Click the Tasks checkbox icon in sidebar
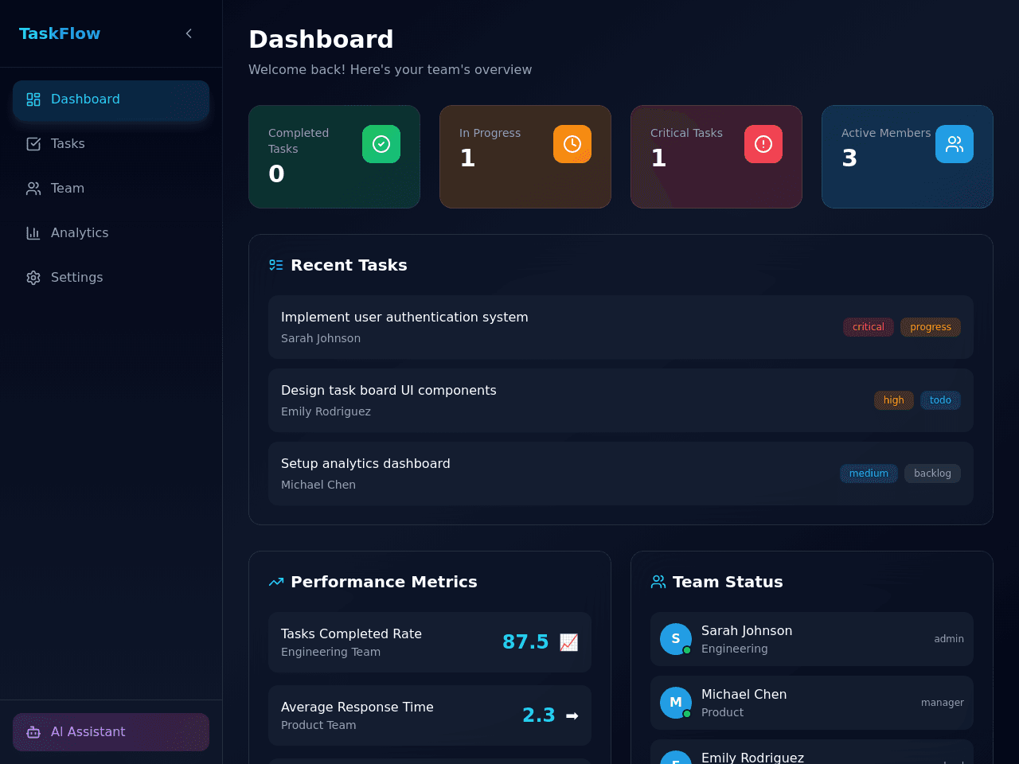The image size is (1019, 764). pos(33,144)
